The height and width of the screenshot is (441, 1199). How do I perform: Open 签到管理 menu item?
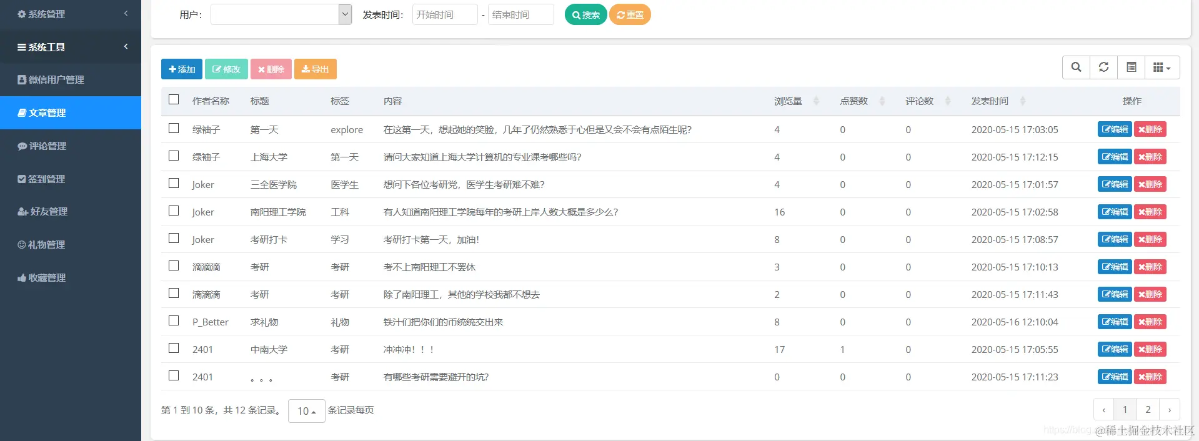[x=71, y=179]
